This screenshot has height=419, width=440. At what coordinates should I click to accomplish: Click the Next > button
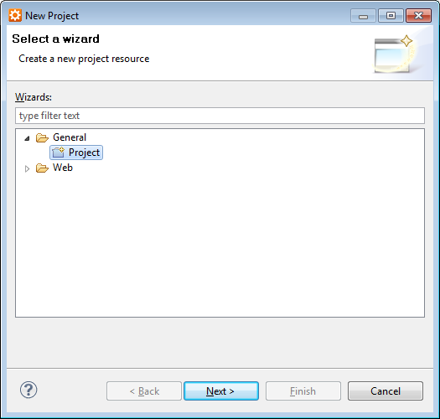coord(221,391)
